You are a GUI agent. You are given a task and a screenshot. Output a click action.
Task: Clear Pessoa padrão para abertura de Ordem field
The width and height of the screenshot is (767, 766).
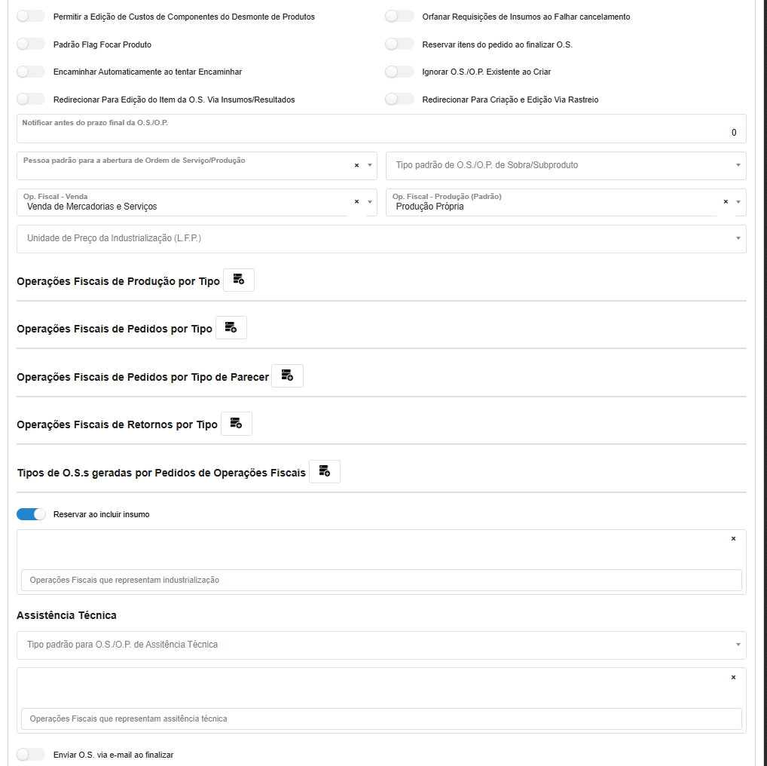356,165
